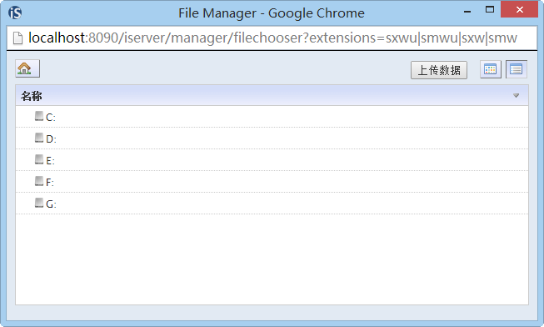Screen dimensions: 544x327
Task: Open the G: drive label
Action: tap(51, 204)
